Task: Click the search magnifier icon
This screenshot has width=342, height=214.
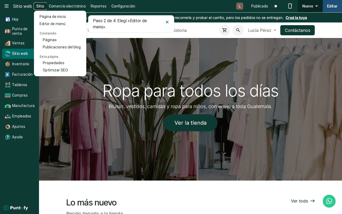Action: 238,30
